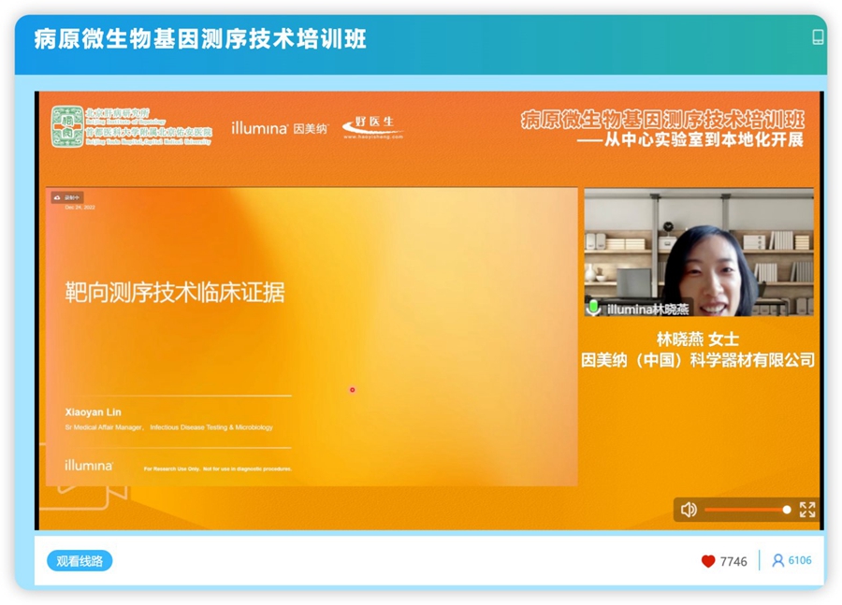Click the Xiaoyan Lin presenter name on slide
This screenshot has width=842, height=605.
pyautogui.click(x=93, y=412)
